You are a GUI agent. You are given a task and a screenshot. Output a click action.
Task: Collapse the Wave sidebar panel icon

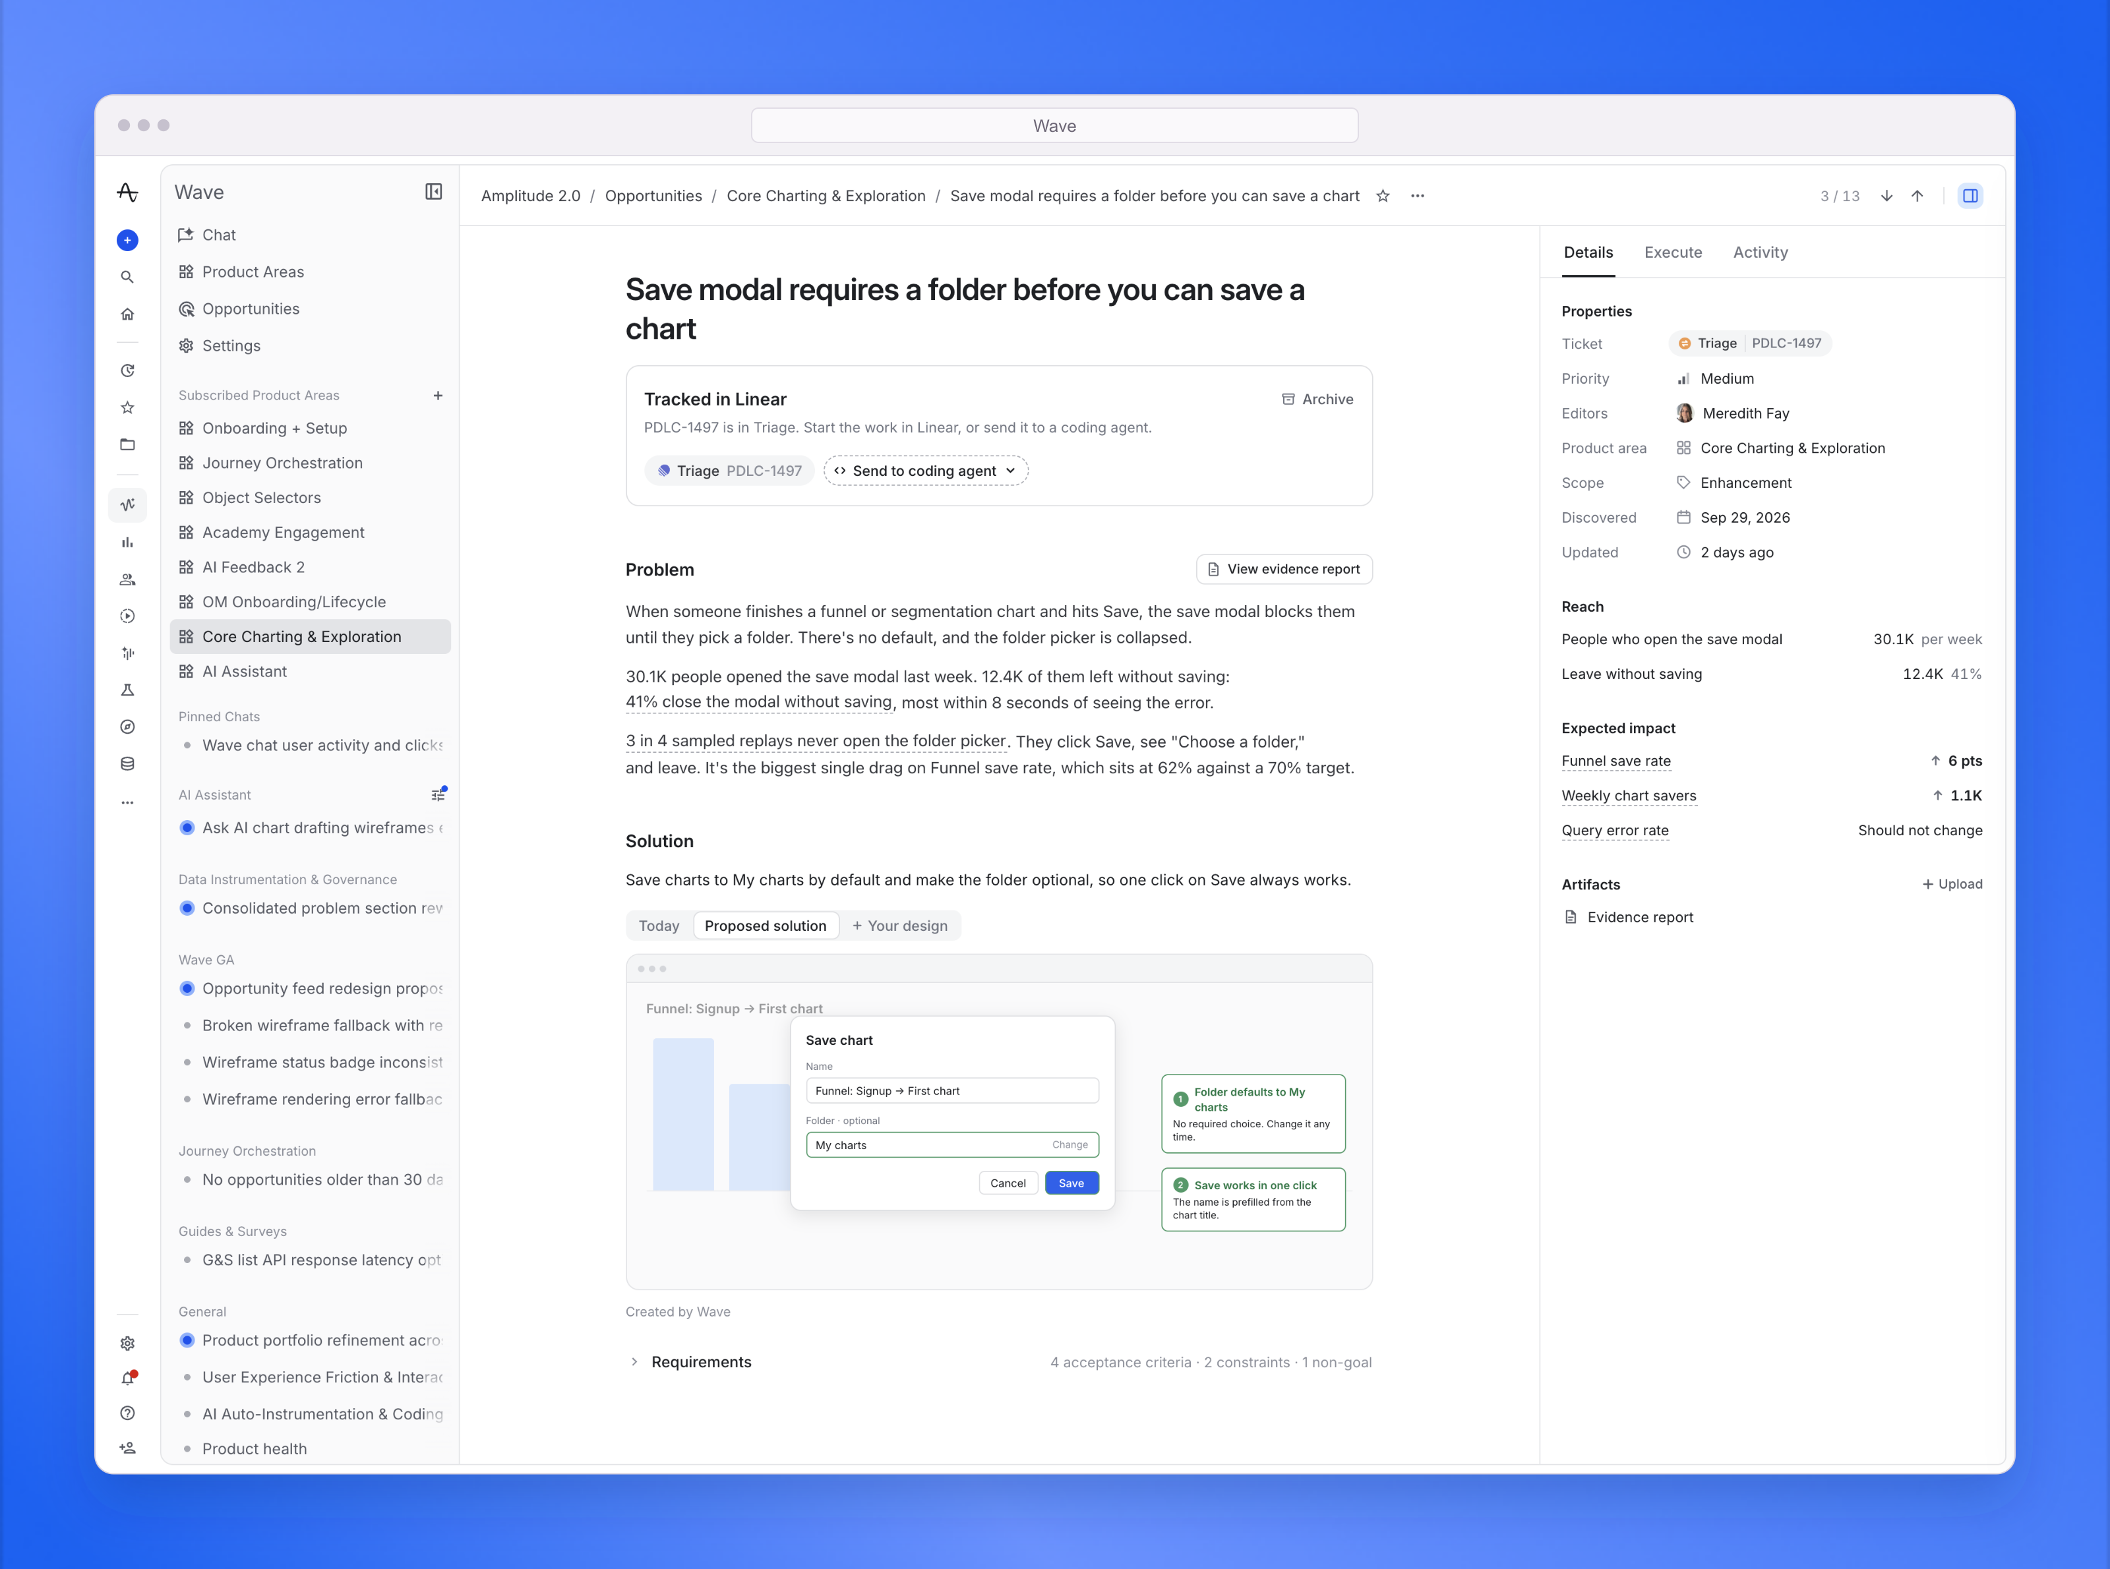(433, 192)
